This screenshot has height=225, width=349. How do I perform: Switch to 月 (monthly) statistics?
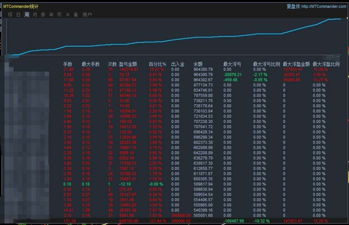pyautogui.click(x=35, y=15)
